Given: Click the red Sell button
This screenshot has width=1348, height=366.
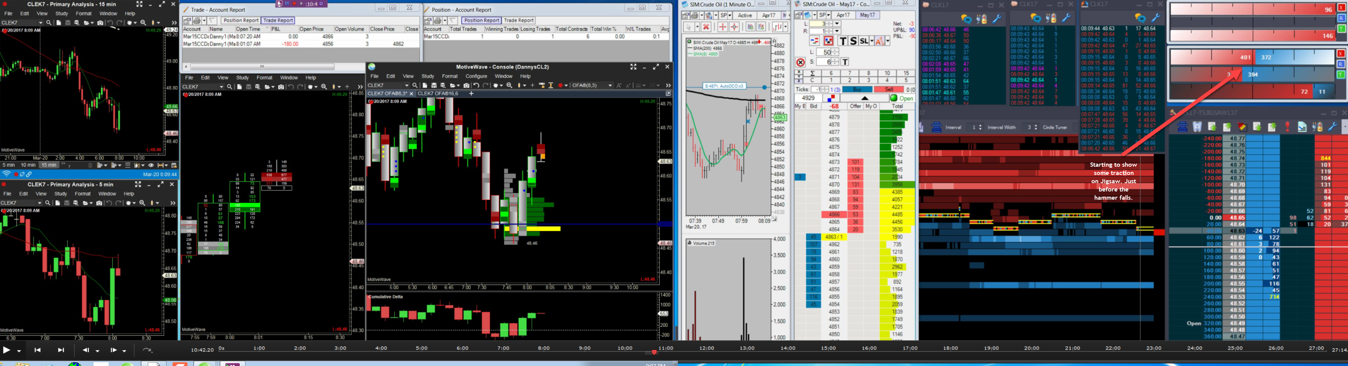Looking at the screenshot, I should pos(890,90).
